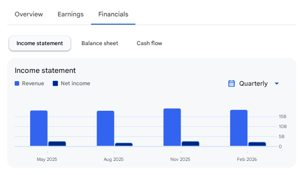Image resolution: width=306 pixels, height=175 pixels.
Task: Click the Aug 2025 axis label
Action: [x=113, y=159]
